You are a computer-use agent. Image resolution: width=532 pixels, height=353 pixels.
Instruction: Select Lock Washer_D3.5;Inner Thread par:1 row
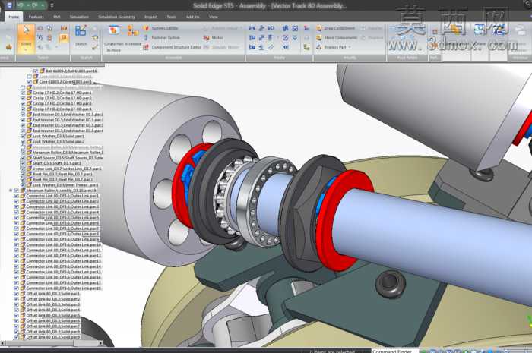(65, 185)
